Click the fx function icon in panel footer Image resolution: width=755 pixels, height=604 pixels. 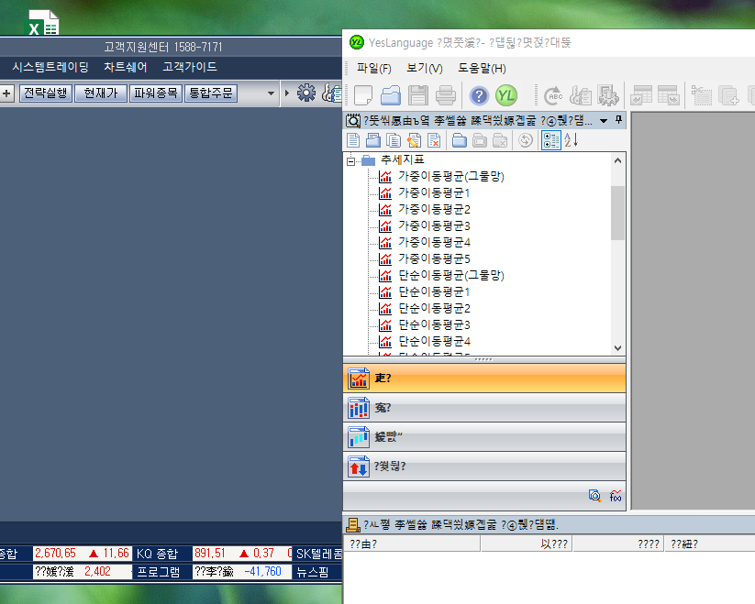pos(616,496)
